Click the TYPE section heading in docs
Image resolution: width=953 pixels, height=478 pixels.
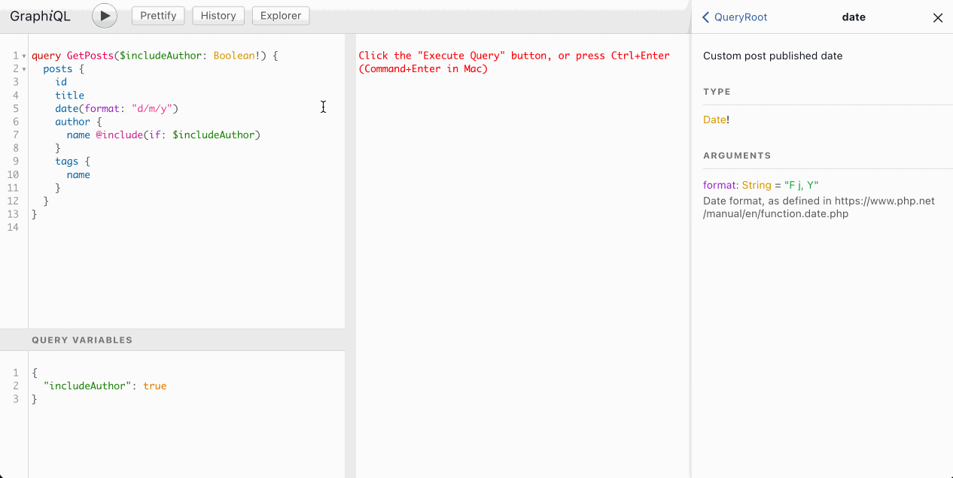coord(717,92)
